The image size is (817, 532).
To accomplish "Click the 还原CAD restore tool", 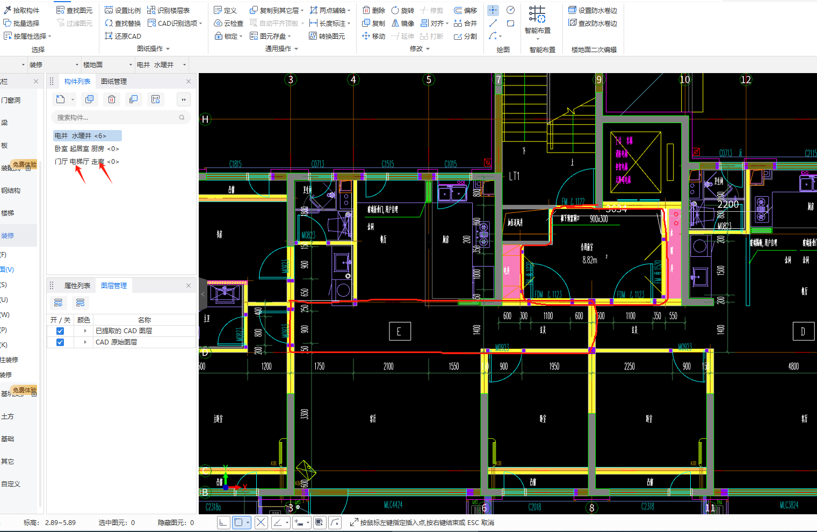I will pyautogui.click(x=123, y=36).
